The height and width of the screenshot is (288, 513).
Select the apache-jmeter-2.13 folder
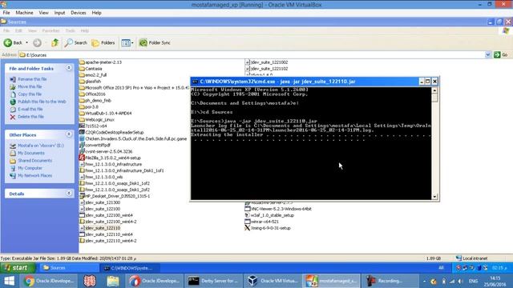coord(100,62)
